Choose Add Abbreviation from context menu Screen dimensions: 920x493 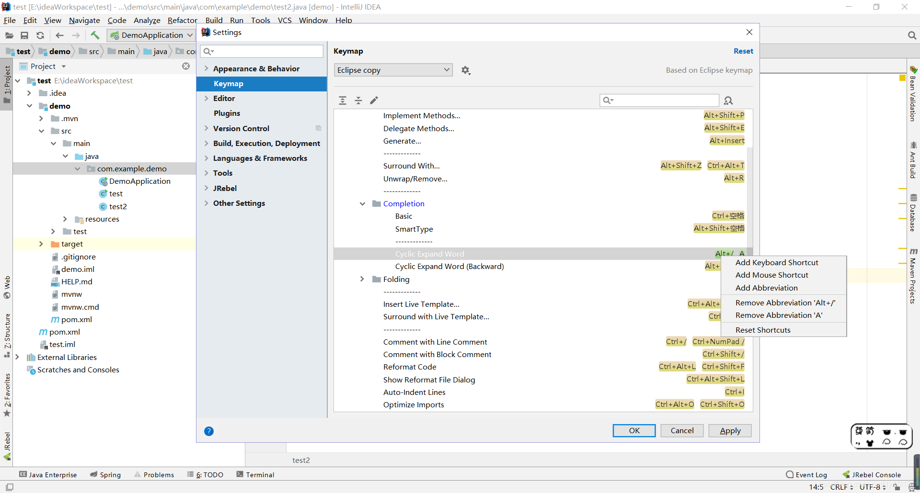pos(784,288)
